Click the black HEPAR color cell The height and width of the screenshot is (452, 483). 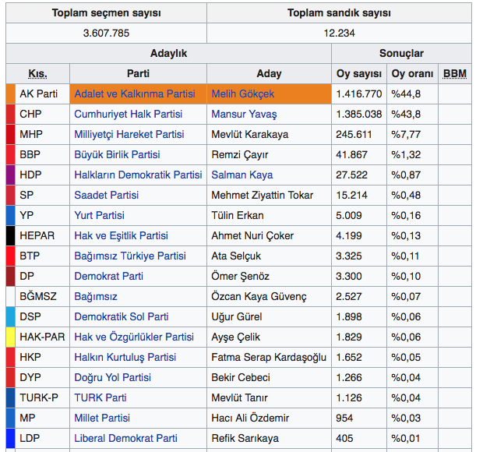tap(10, 235)
